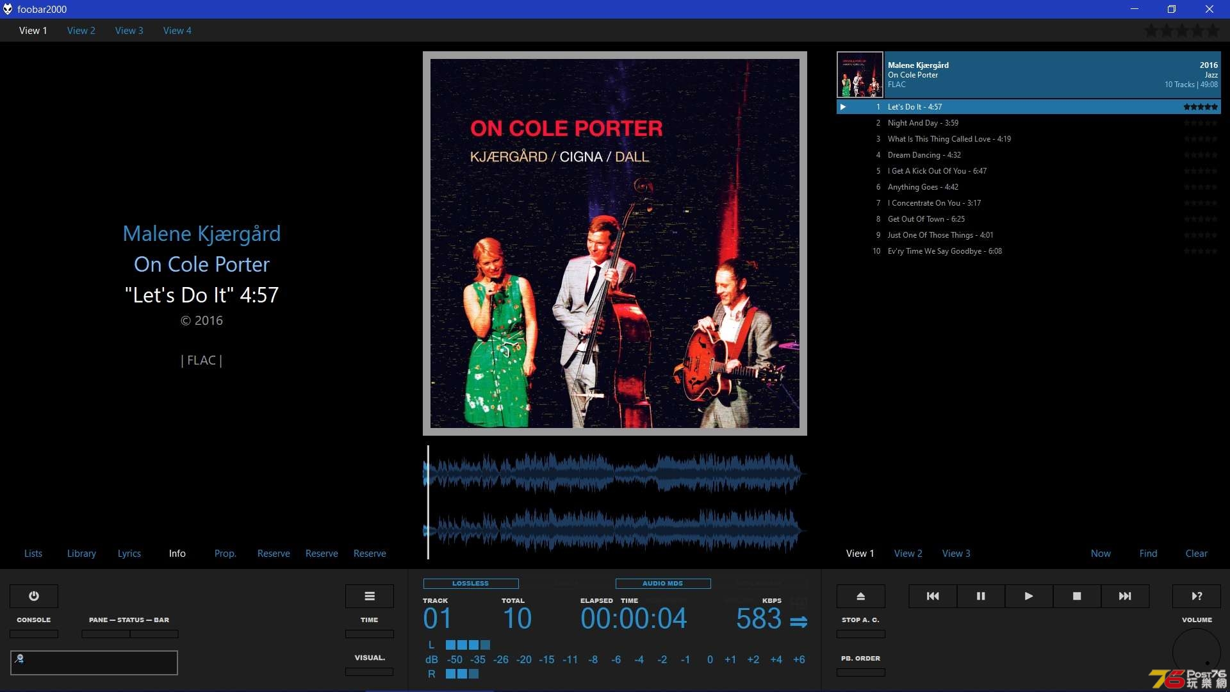Select track 'Night And Day - 3:59'
1230x692 pixels.
click(1029, 123)
